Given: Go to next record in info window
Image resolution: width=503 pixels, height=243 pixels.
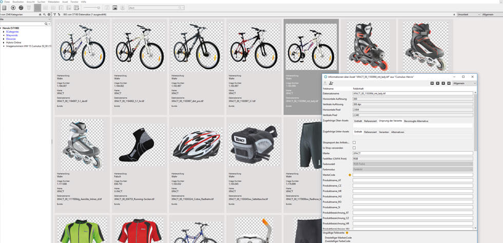Looking at the screenshot, I should [x=443, y=83].
